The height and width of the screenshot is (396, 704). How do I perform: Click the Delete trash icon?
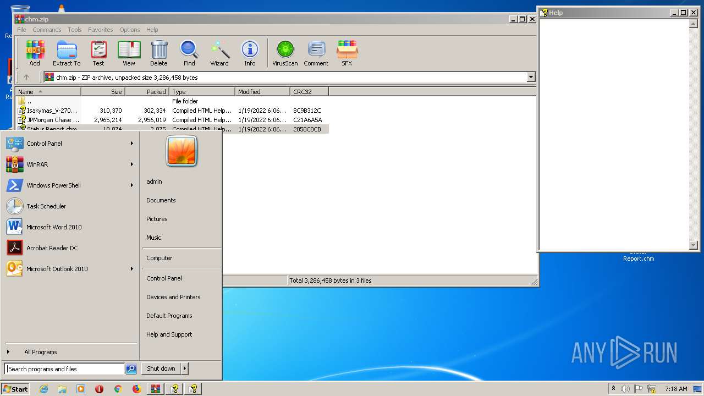click(158, 53)
